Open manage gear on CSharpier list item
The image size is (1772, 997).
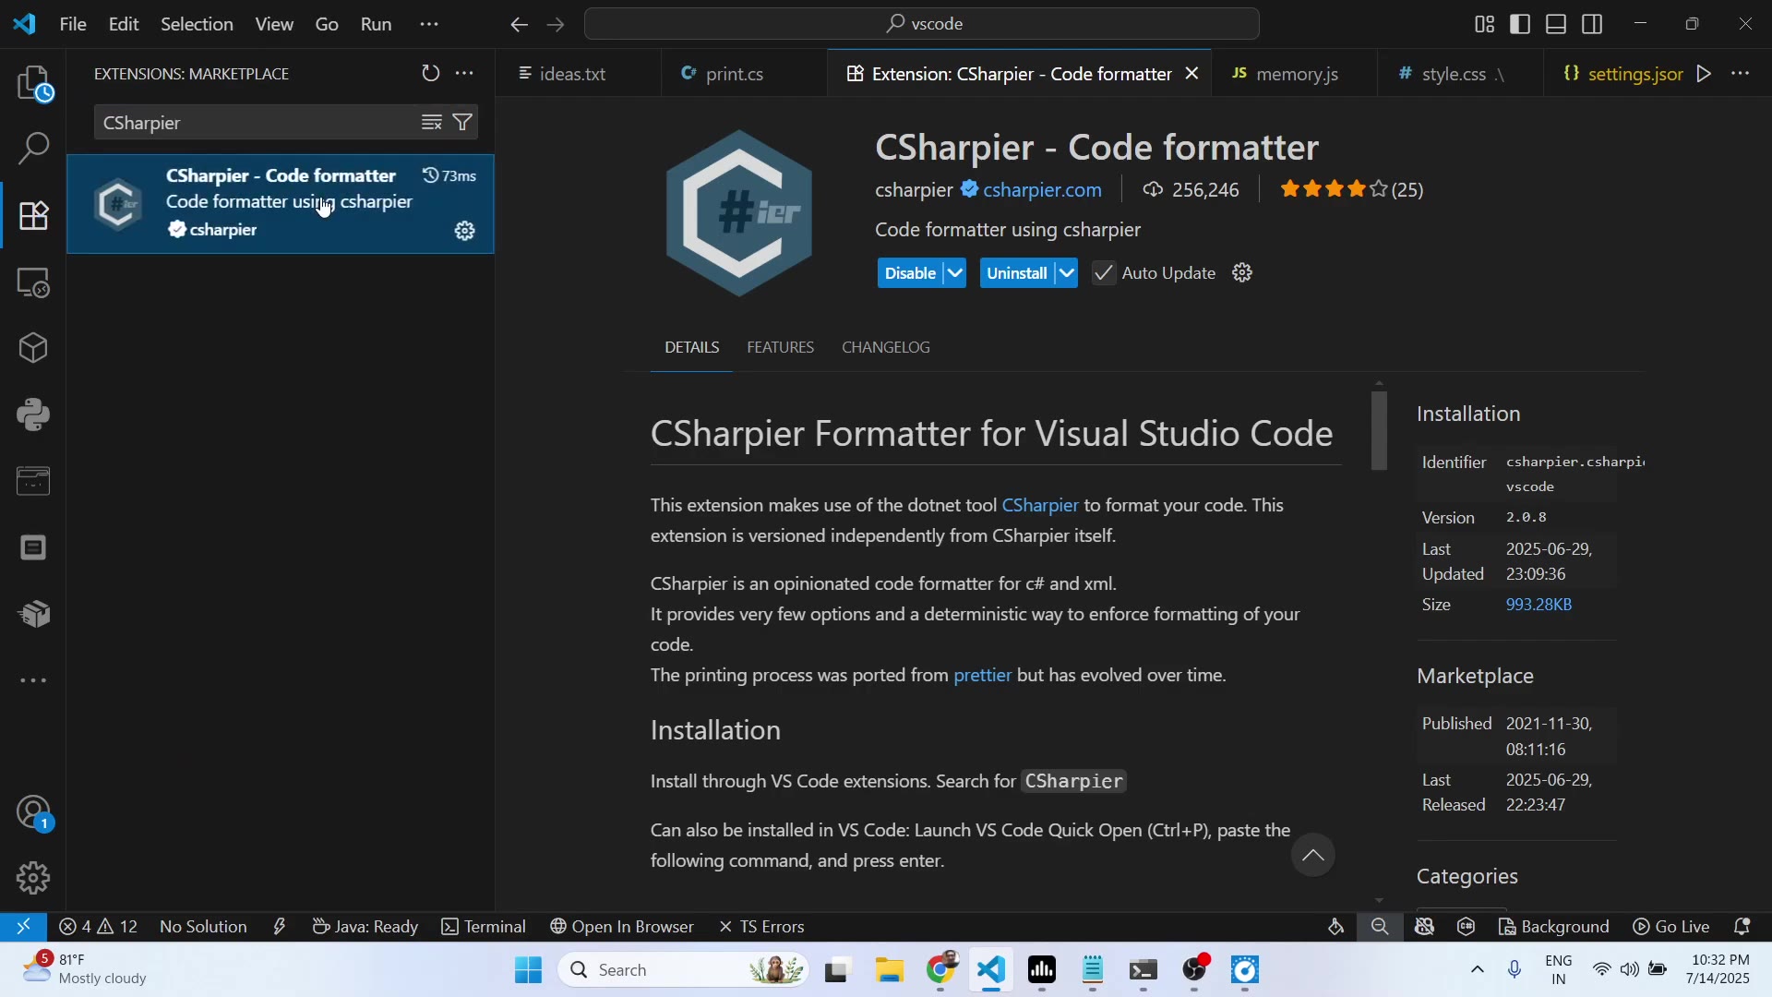(465, 231)
